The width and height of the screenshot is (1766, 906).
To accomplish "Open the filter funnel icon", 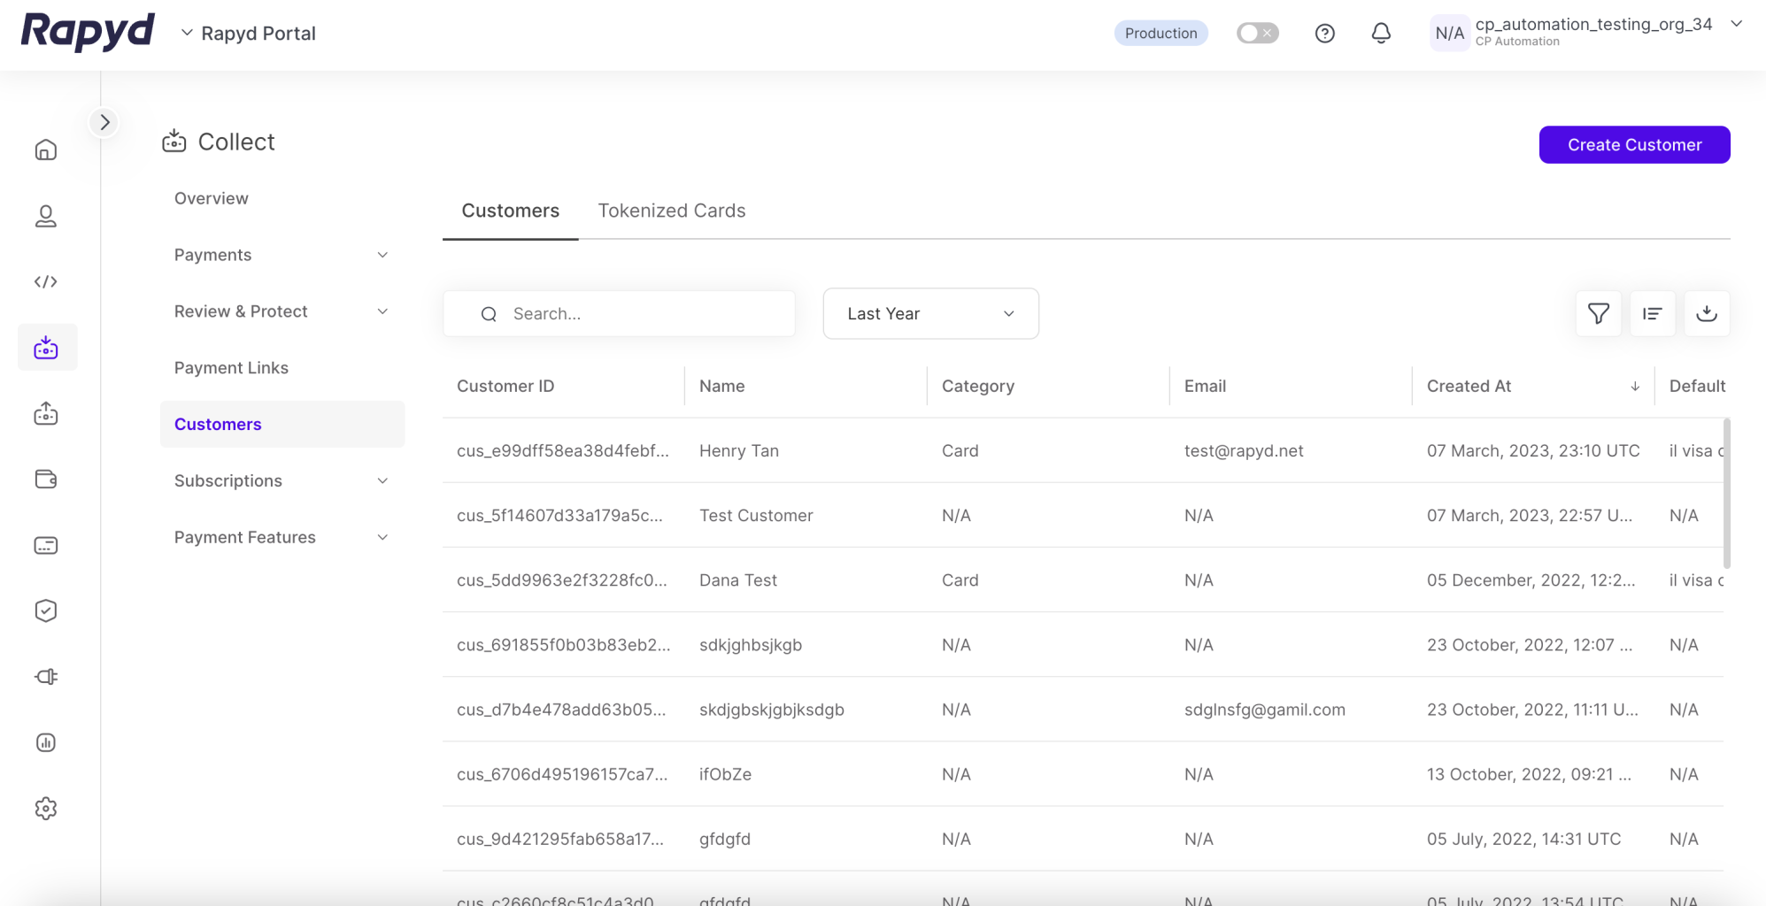I will [1598, 314].
